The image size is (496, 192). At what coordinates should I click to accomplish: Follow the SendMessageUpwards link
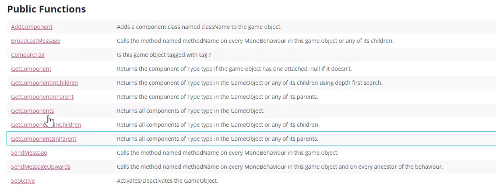coord(41,167)
